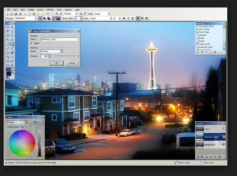Toggle Italic text formatting
Screen dimensions: 237x176
point(128,18)
